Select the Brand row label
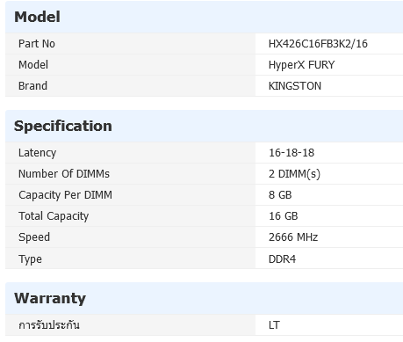Image resolution: width=403 pixels, height=342 pixels. point(32,86)
